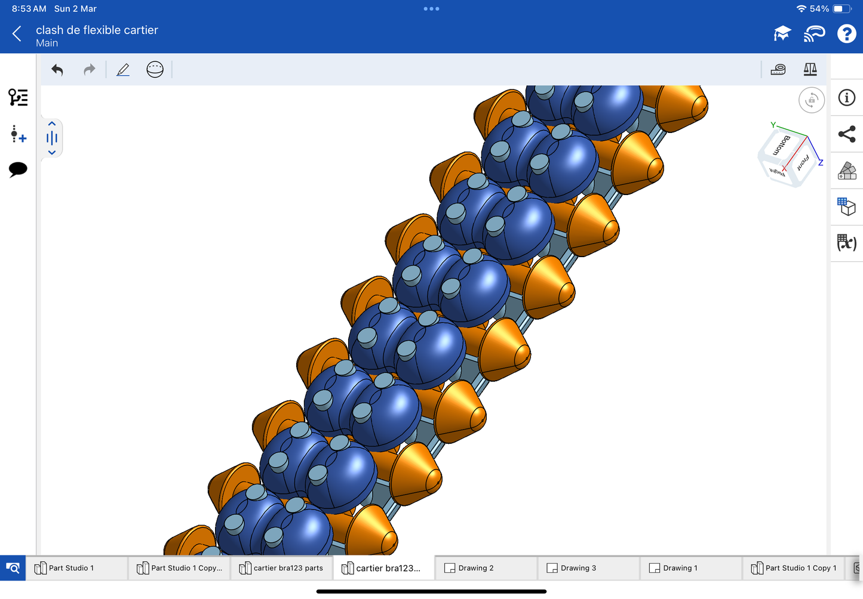Open the Configuration table panel
This screenshot has width=863, height=599.
coord(847,207)
